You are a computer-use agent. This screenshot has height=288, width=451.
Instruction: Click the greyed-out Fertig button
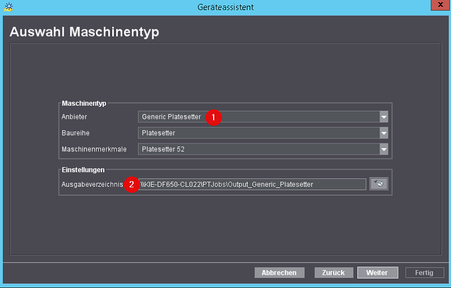pos(425,273)
